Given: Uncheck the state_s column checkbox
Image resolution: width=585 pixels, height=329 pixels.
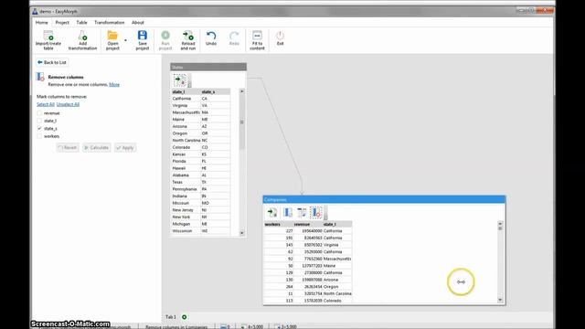Looking at the screenshot, I should coord(39,128).
